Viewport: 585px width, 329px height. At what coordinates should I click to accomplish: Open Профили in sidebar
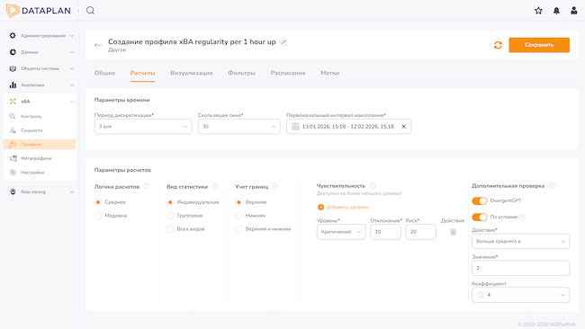40,144
